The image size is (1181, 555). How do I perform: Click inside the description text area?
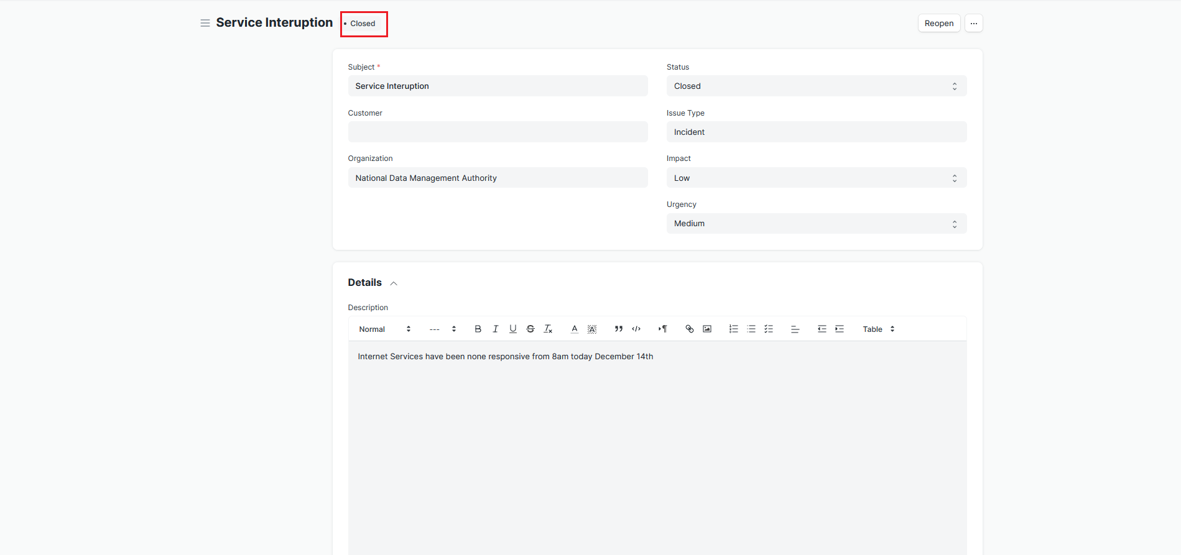[x=657, y=447]
